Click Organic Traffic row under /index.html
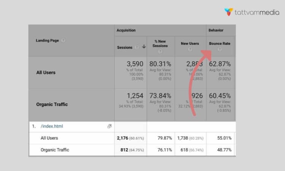The width and height of the screenshot is (285, 171). [55, 150]
